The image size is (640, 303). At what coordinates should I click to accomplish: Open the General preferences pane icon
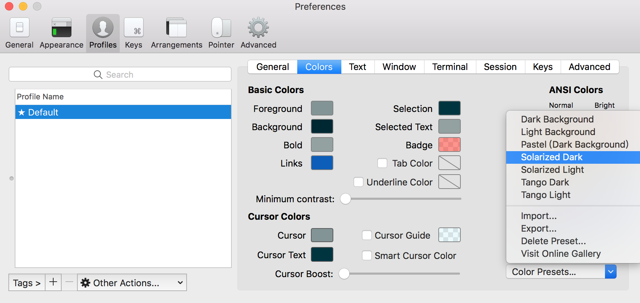(x=20, y=28)
